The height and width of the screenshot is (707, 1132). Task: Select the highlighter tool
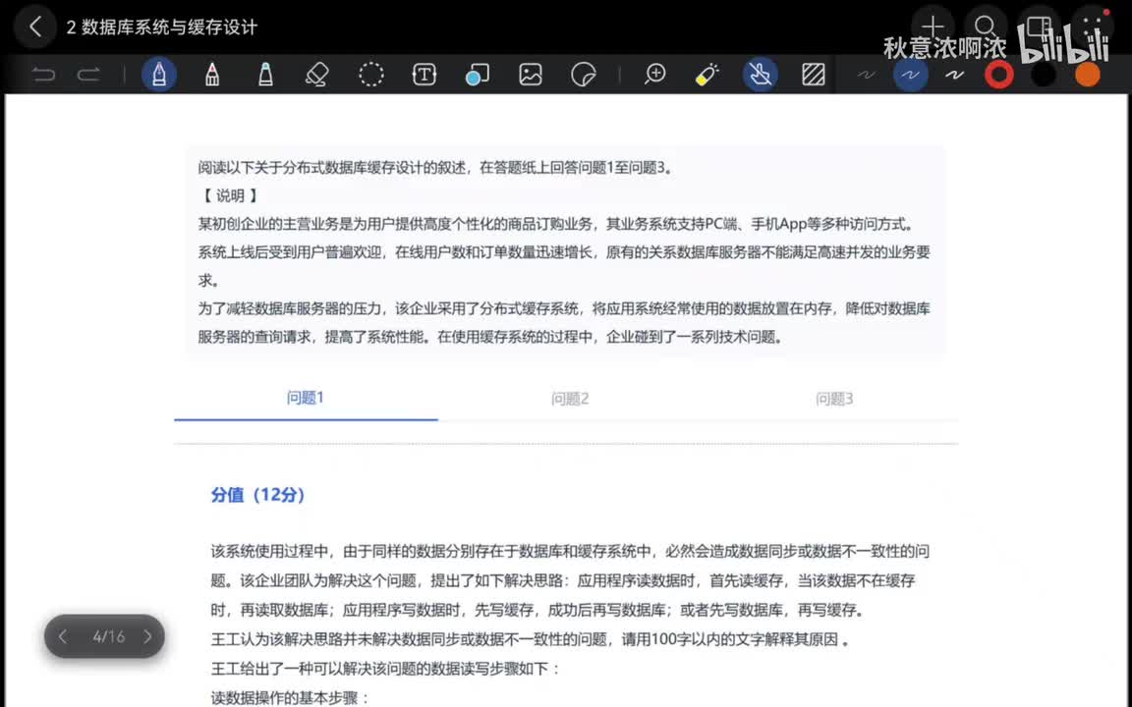[265, 75]
